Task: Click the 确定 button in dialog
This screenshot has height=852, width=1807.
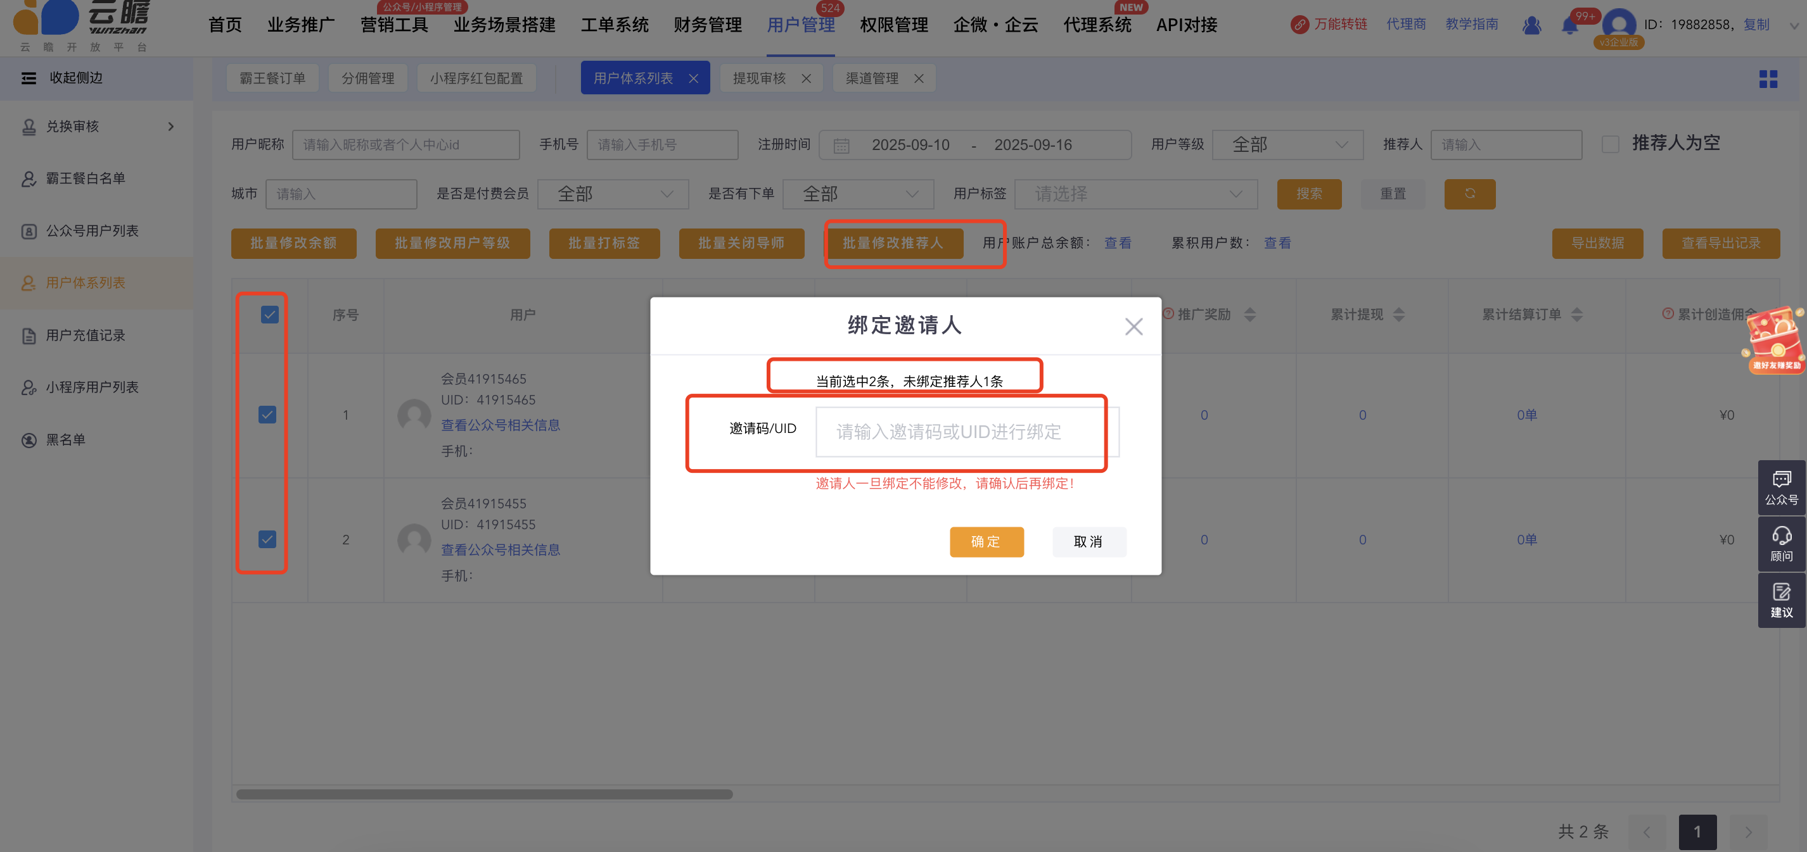Action: 987,542
